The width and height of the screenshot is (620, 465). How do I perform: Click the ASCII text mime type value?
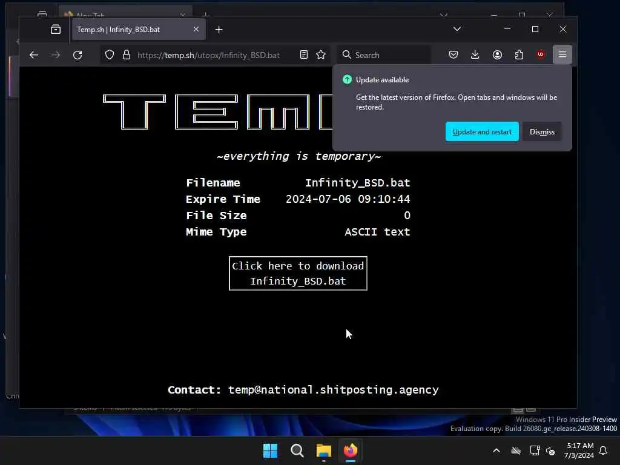click(377, 232)
